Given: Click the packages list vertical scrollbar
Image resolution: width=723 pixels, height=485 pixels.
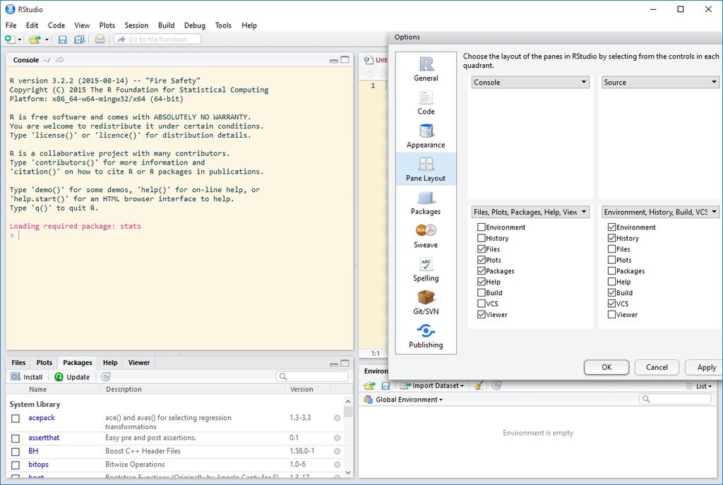Looking at the screenshot, I should tap(348, 436).
